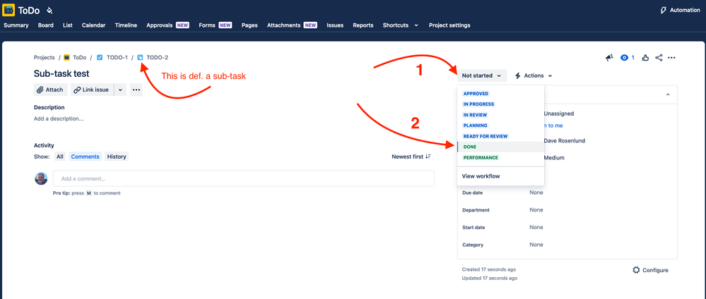The height and width of the screenshot is (299, 706).
Task: Open the Issues tab
Action: (335, 25)
